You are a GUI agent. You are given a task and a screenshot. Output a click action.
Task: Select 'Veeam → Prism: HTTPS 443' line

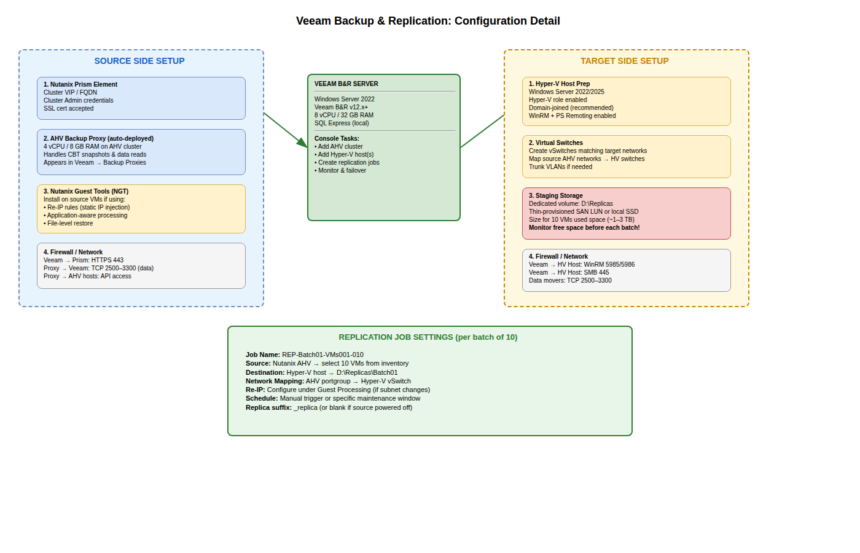[x=84, y=260]
